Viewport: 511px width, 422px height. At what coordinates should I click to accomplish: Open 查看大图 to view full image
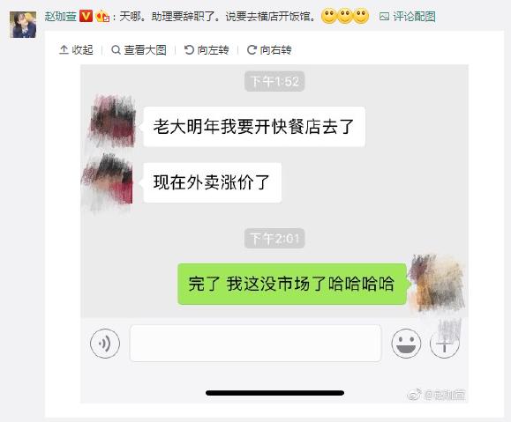pos(139,50)
